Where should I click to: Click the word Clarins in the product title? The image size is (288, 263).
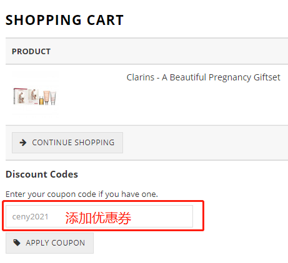tap(141, 77)
